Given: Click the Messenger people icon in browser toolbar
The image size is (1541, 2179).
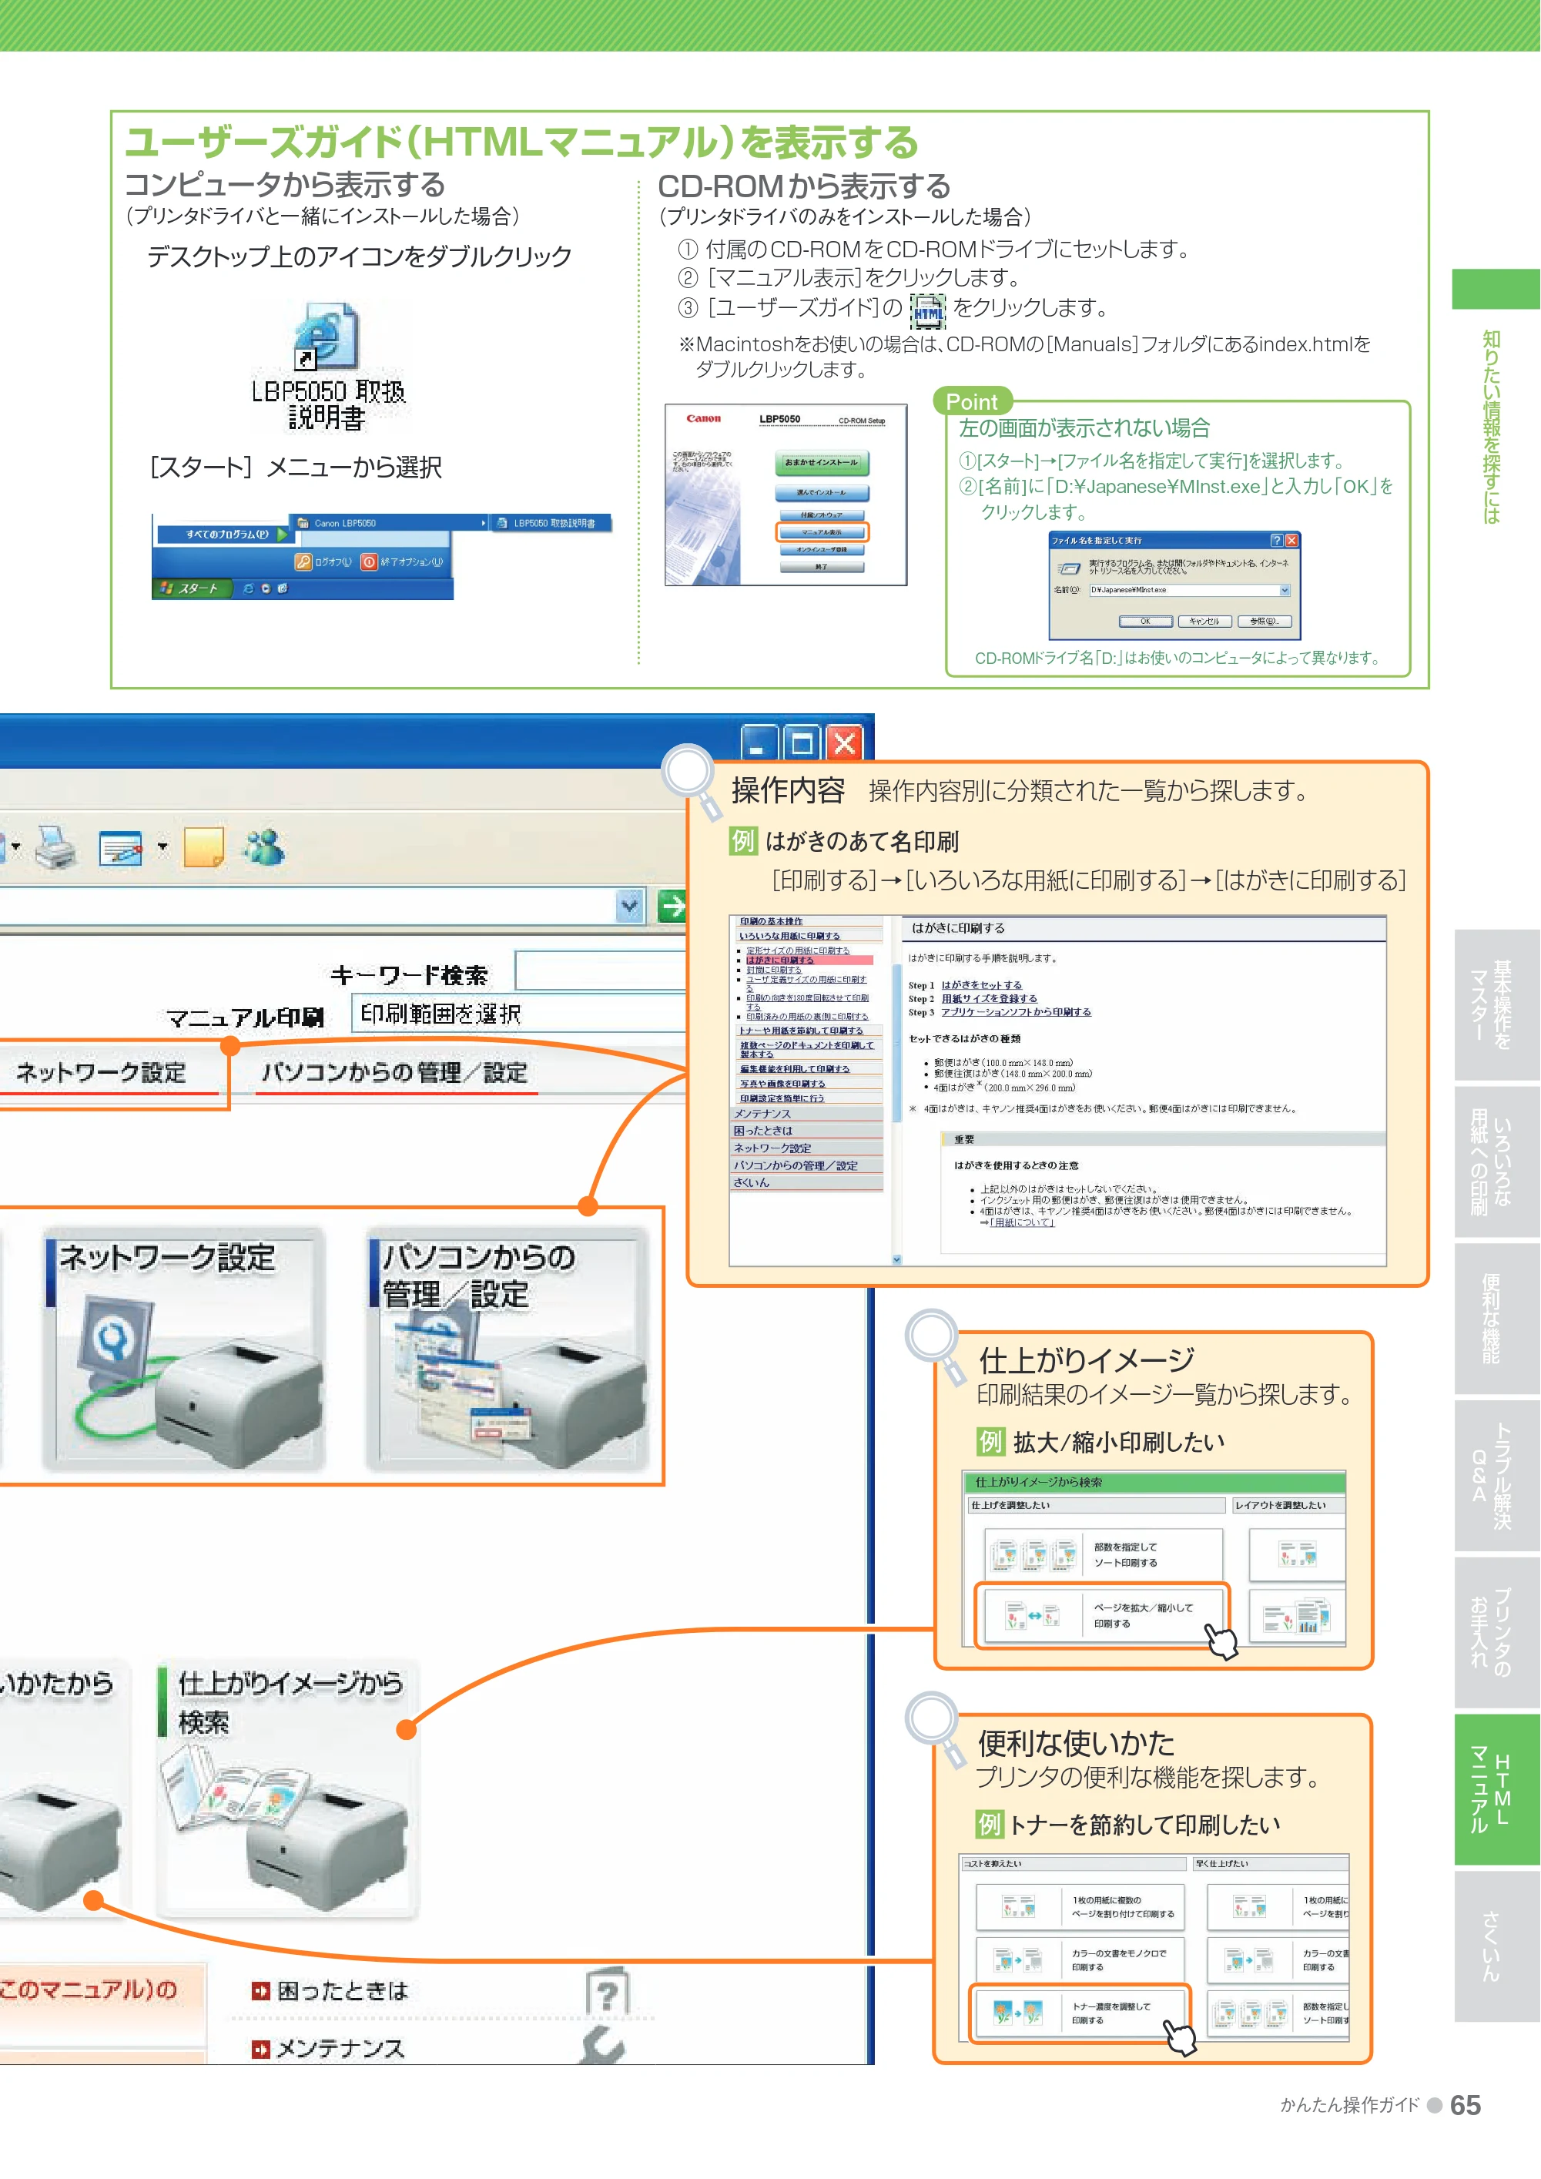Looking at the screenshot, I should pos(263,846).
